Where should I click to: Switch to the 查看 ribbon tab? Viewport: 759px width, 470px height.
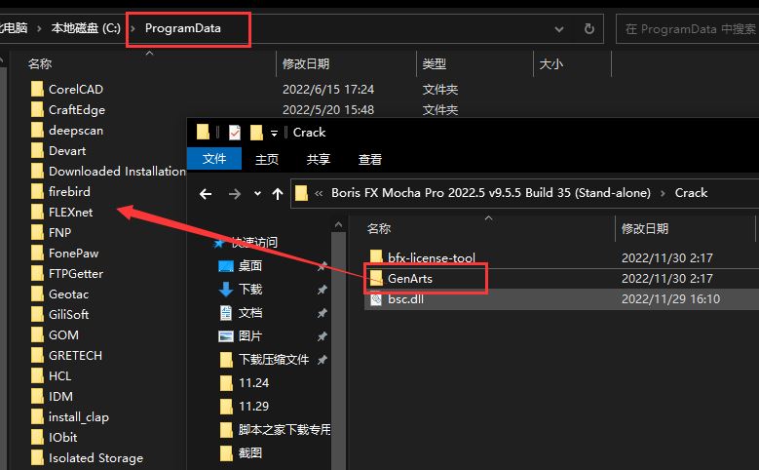(370, 159)
